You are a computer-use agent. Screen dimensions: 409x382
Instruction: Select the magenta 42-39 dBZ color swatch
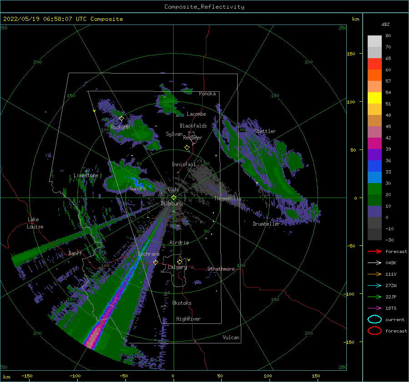(374, 144)
